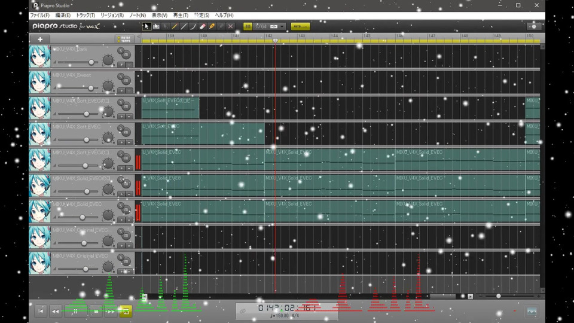This screenshot has height=323, width=574.
Task: Mute the MIKU_V4X_Solid_EVEC track
Action: pyautogui.click(x=126, y=209)
